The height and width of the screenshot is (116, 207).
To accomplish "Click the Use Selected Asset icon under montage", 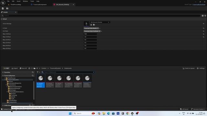I will pos(91,25).
